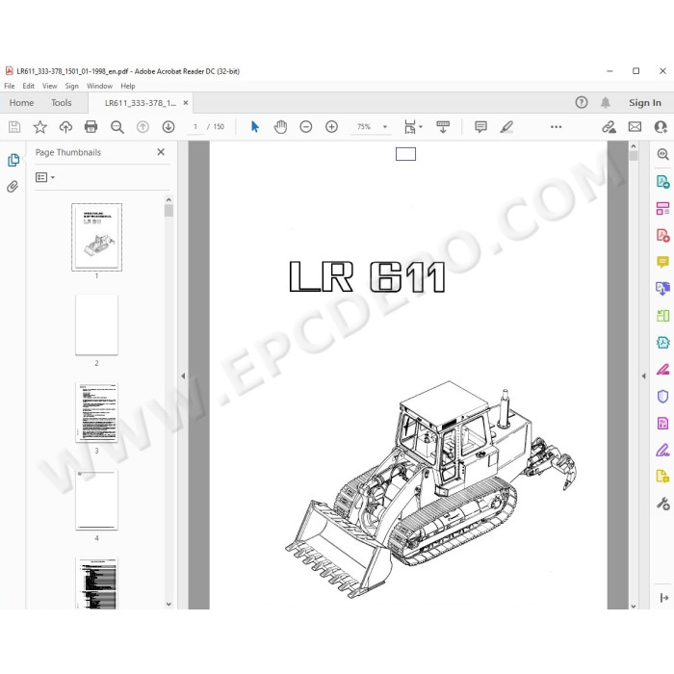Screen dimensions: 674x674
Task: Collapse right tools pane arrow
Action: pyautogui.click(x=643, y=376)
